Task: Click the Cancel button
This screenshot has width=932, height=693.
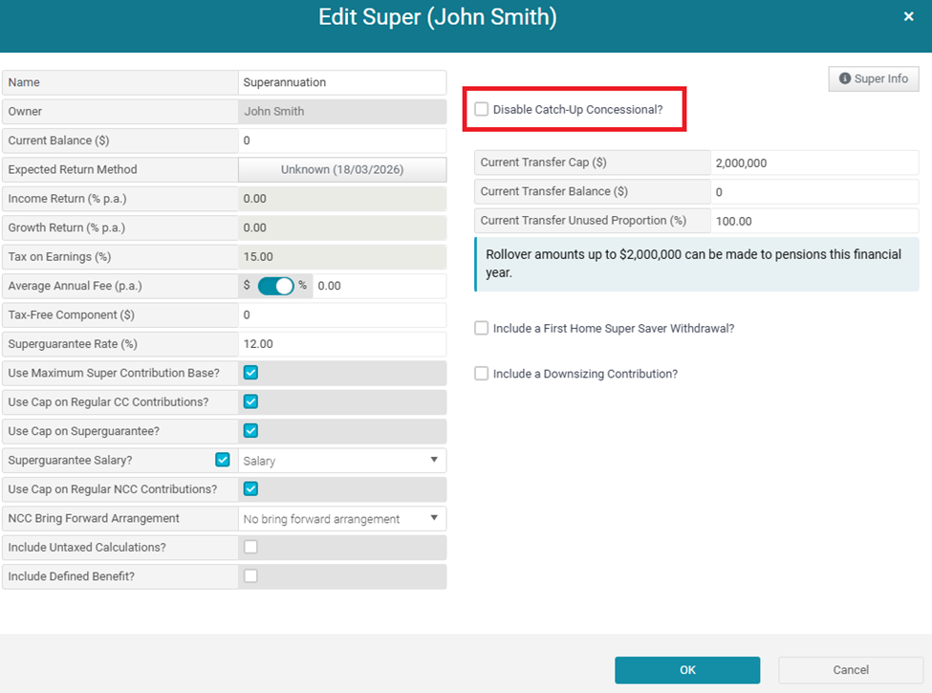Action: 850,670
